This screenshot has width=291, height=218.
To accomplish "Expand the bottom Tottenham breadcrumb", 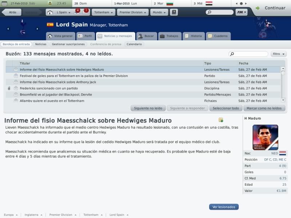I will point(93,215).
